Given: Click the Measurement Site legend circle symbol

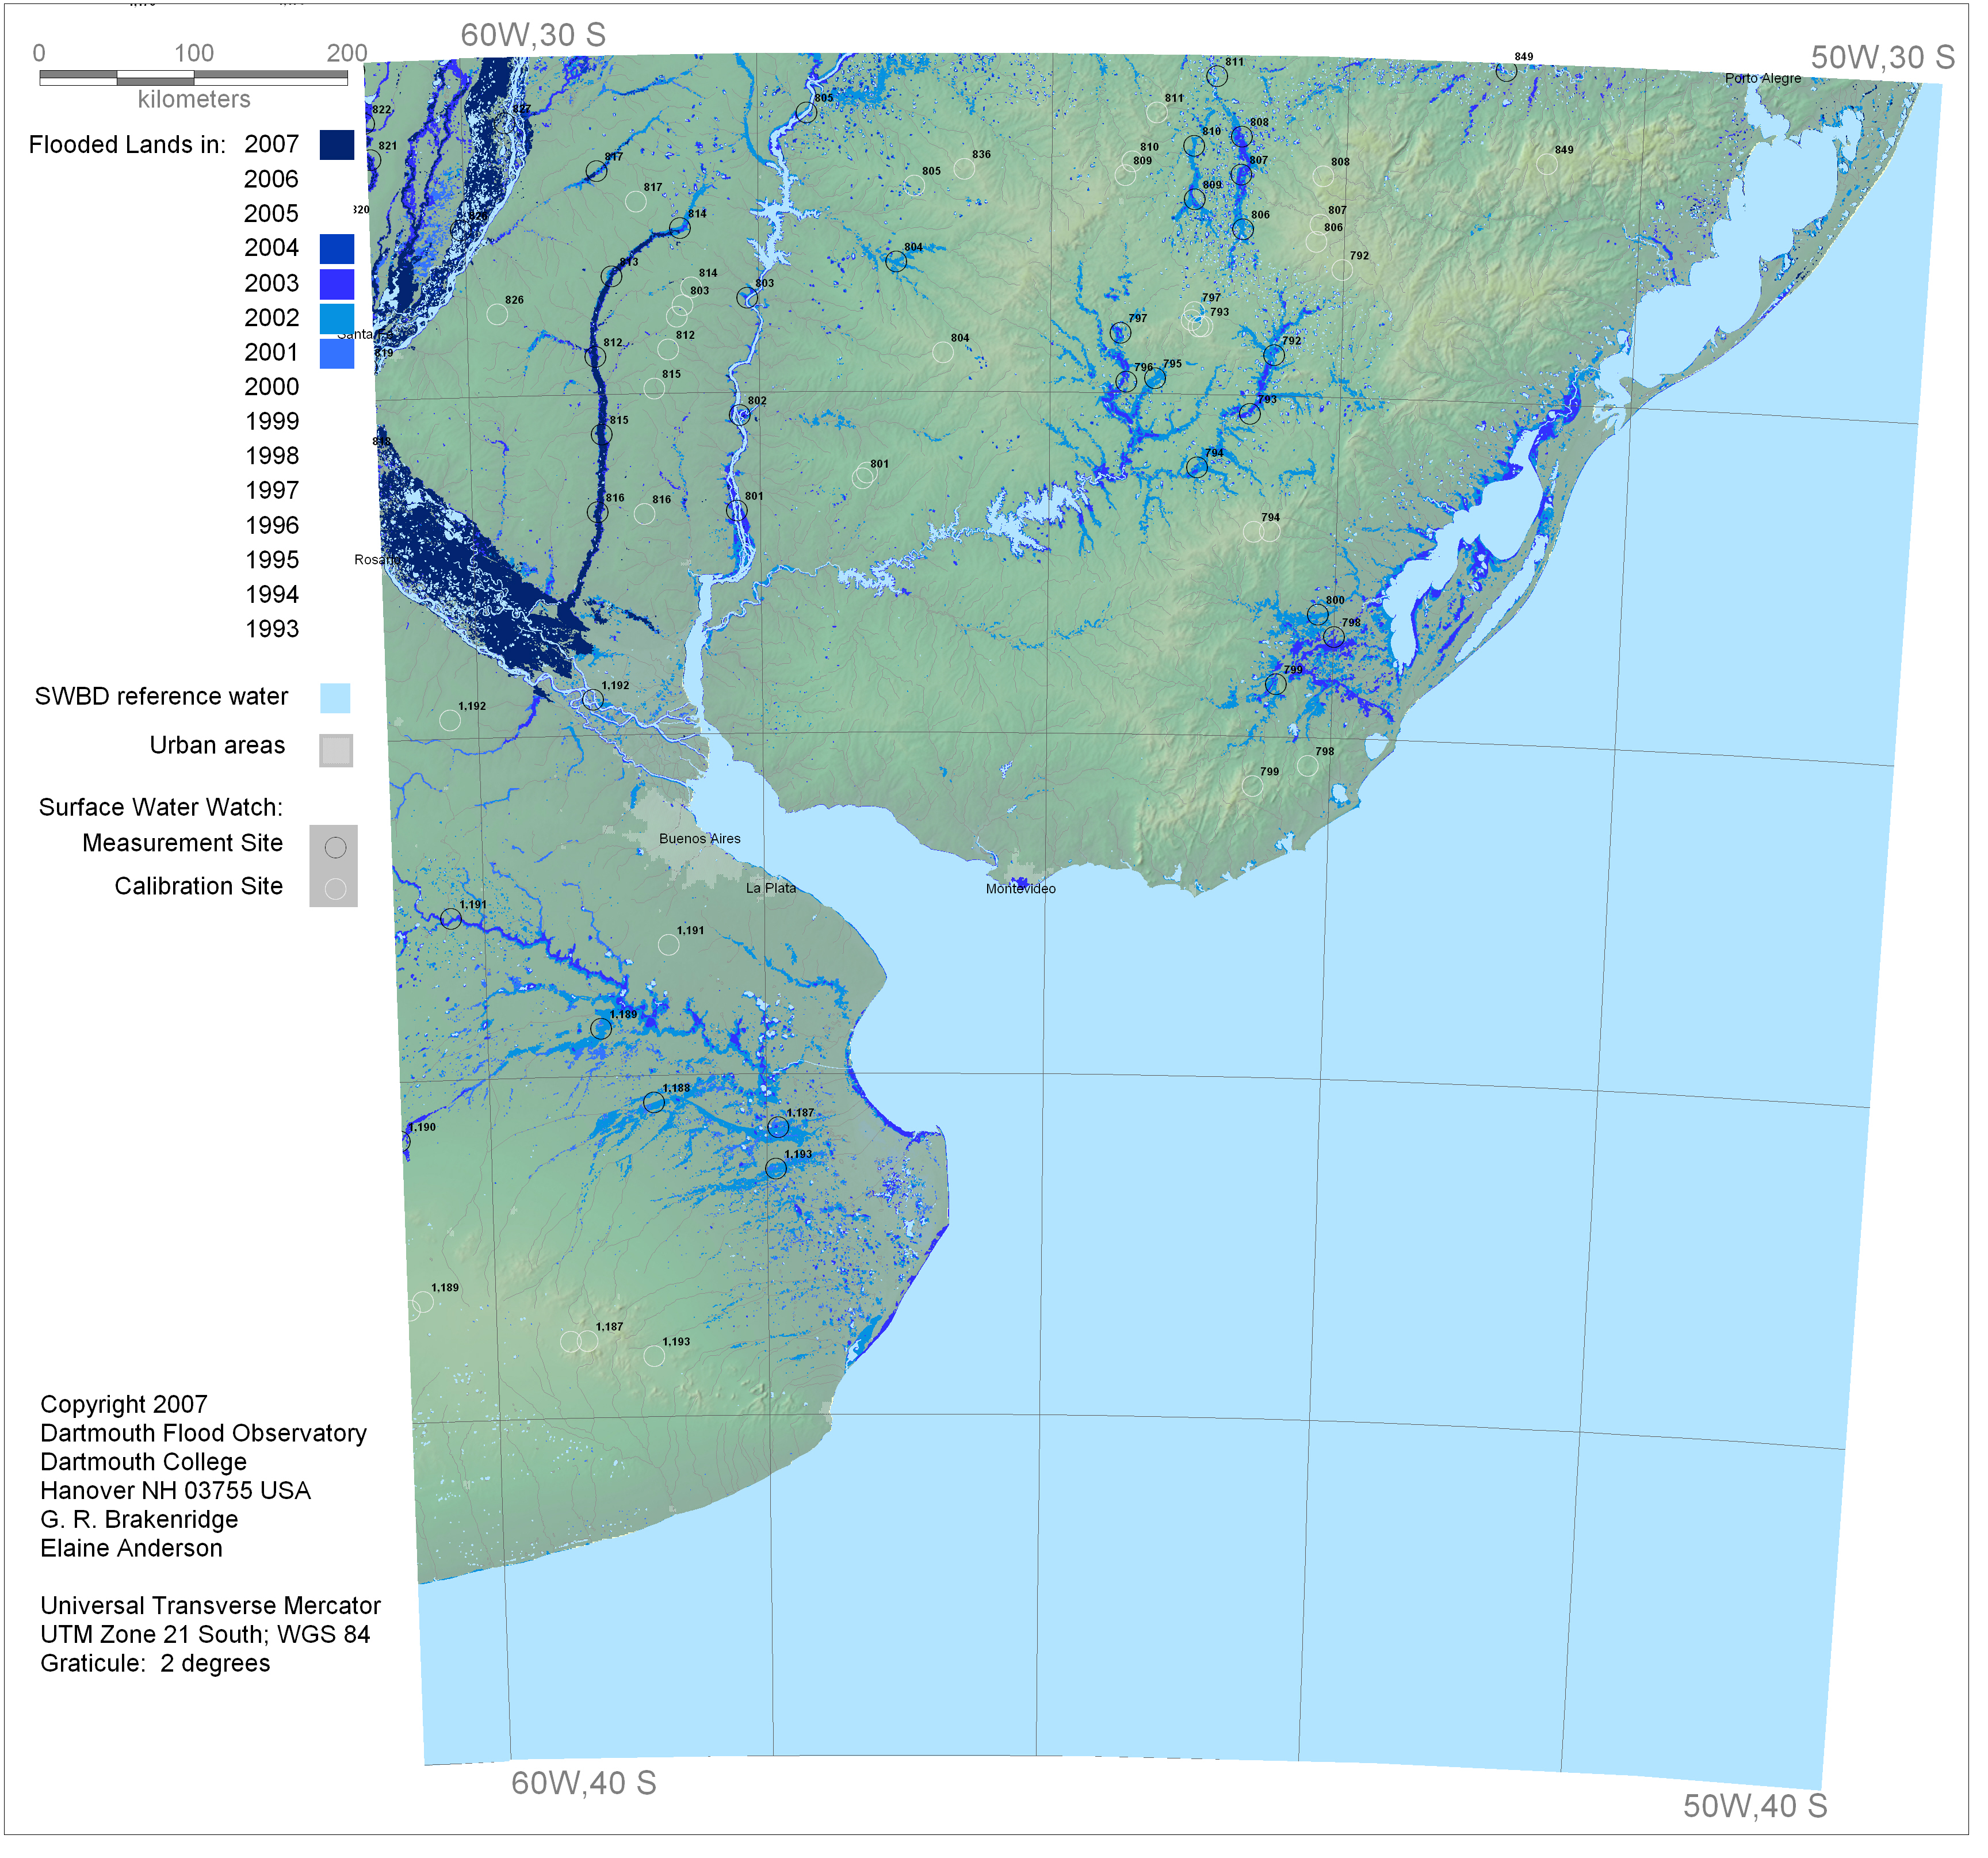Looking at the screenshot, I should tap(336, 849).
